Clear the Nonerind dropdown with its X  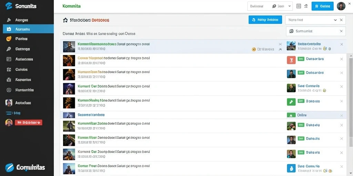coord(341,20)
